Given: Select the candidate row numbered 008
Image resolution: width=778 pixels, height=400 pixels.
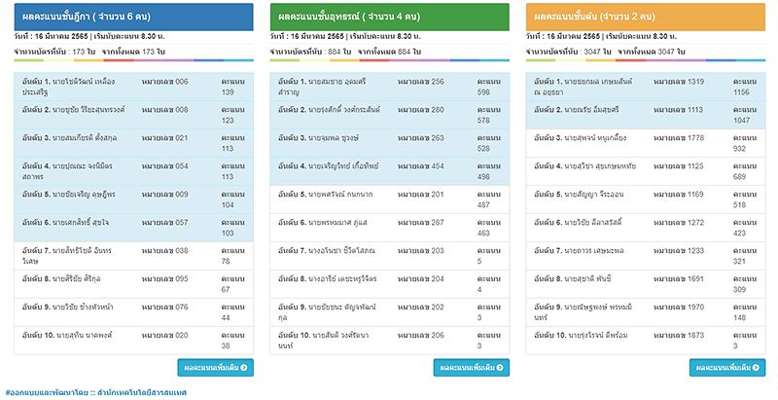Looking at the screenshot, I should [133, 115].
